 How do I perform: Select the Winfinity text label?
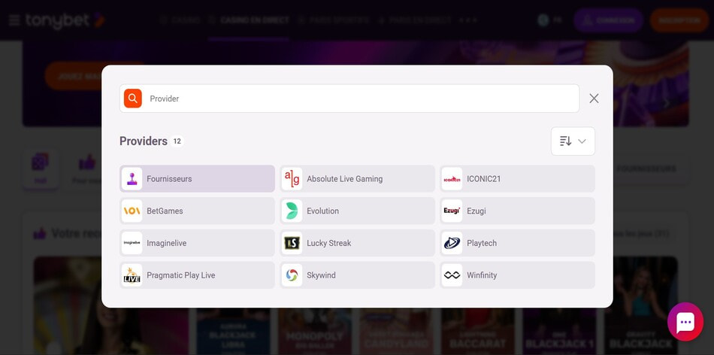[482, 275]
